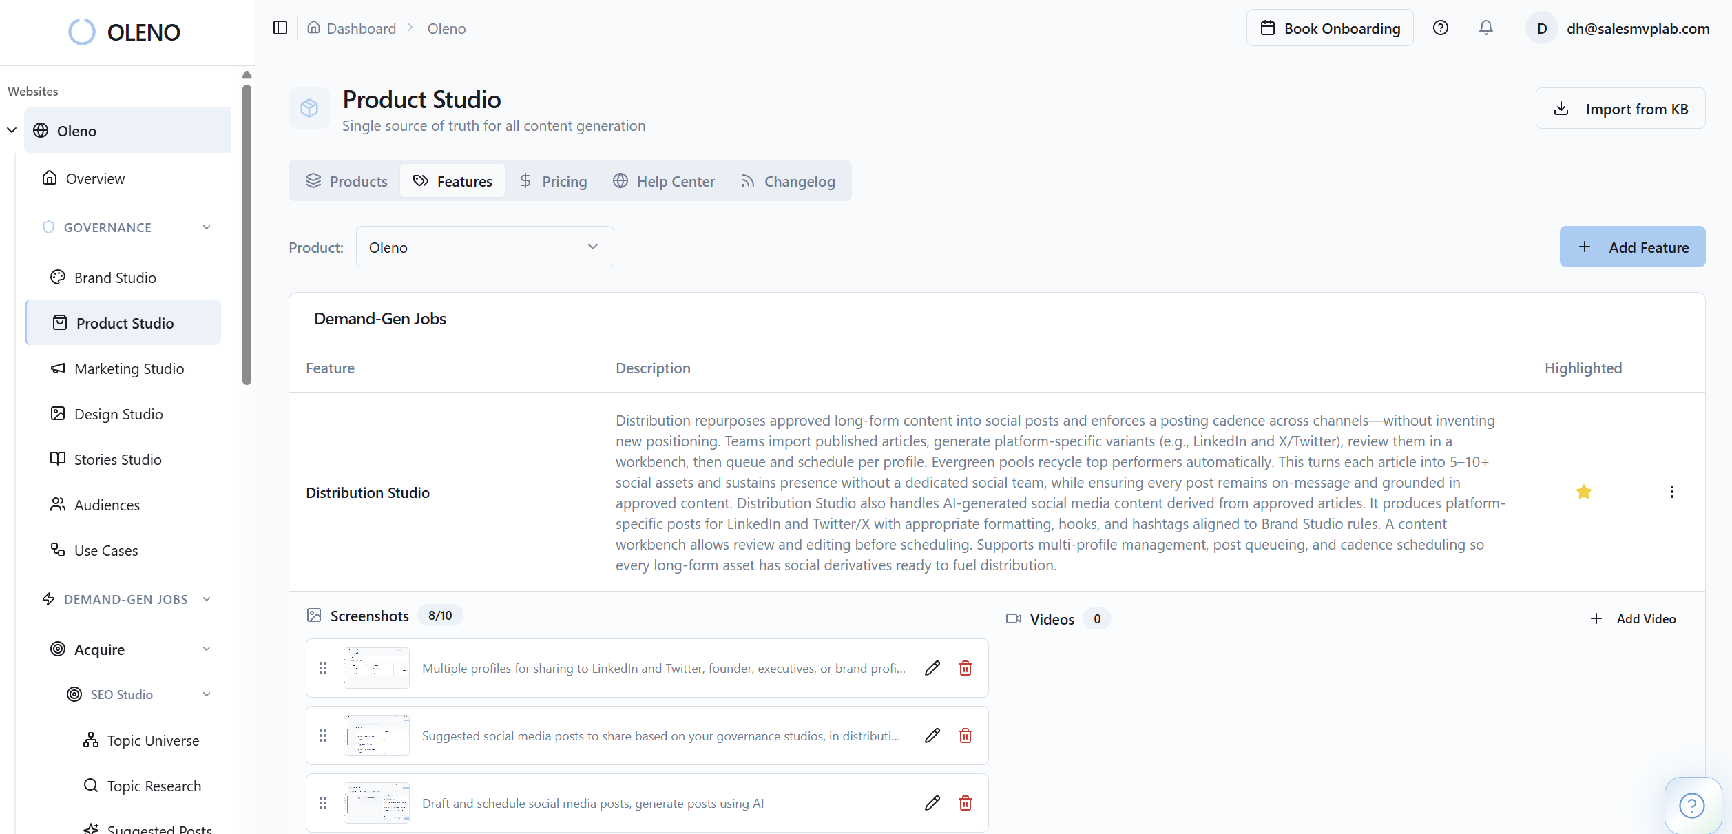Select Design Studio from the sidebar
Image resolution: width=1732 pixels, height=834 pixels.
(119, 414)
